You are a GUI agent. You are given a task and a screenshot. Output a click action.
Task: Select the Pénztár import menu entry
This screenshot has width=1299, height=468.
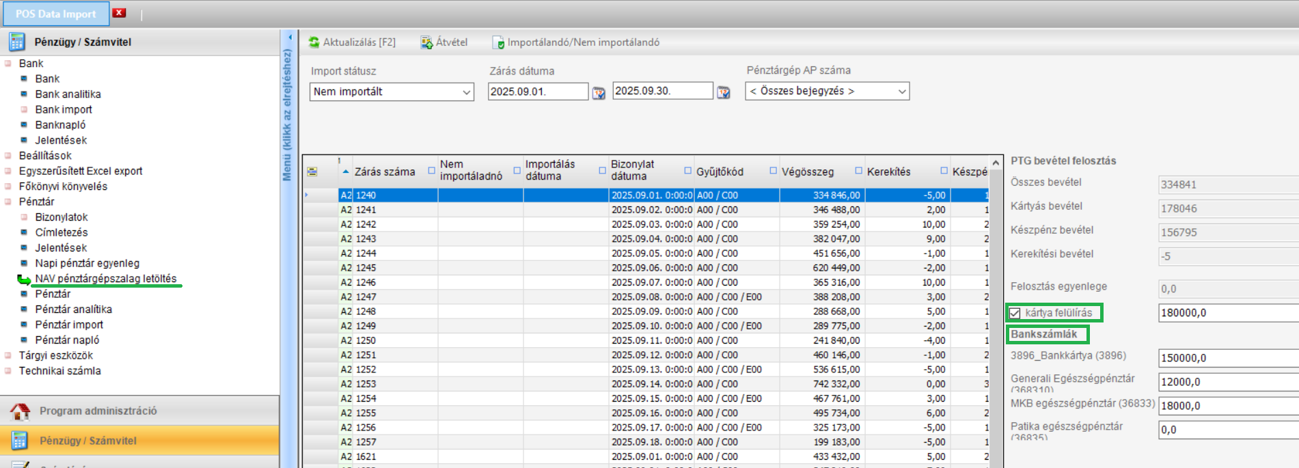point(69,325)
